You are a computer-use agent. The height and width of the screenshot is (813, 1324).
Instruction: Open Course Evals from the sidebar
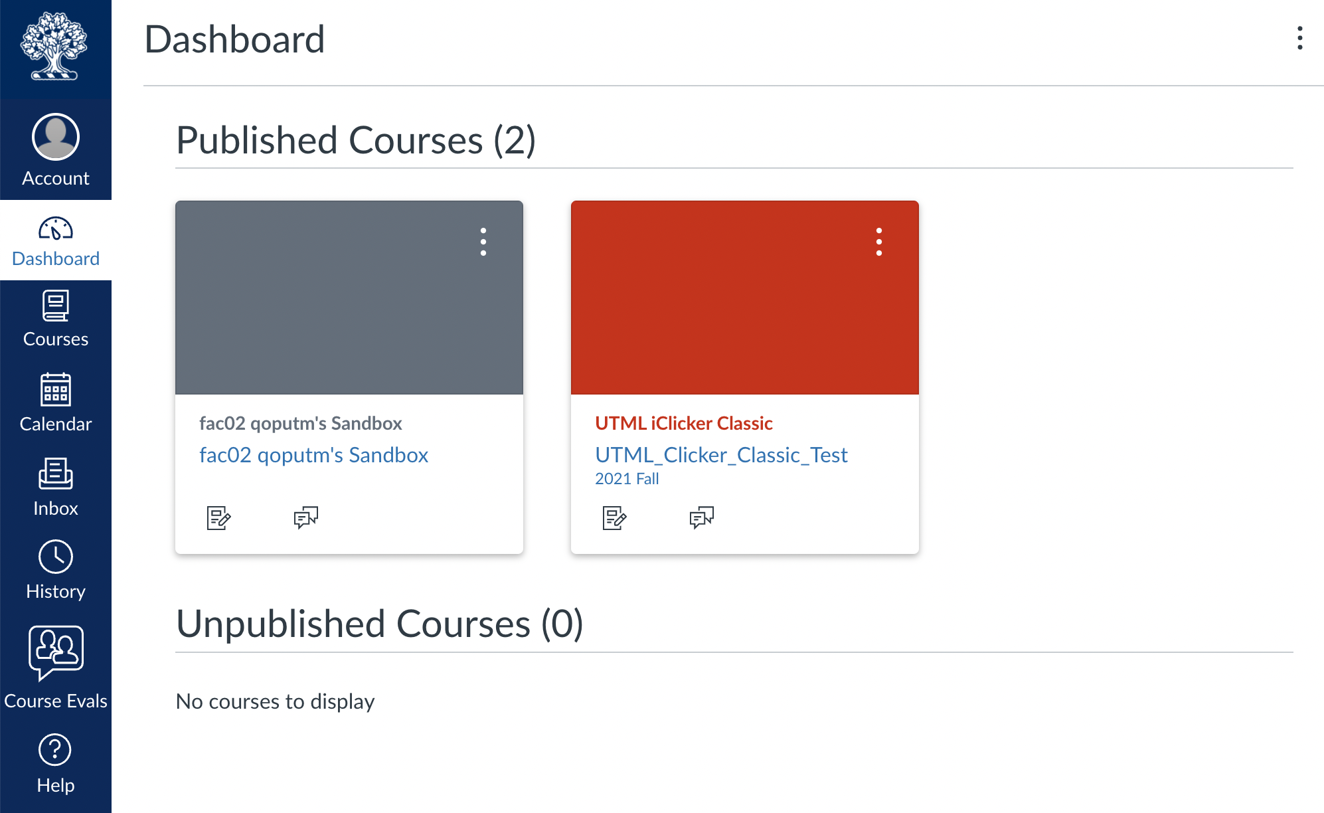click(56, 668)
